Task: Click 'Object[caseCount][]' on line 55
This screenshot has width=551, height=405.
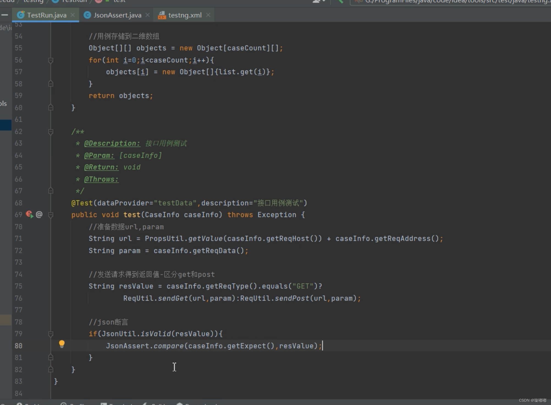Action: click(238, 48)
